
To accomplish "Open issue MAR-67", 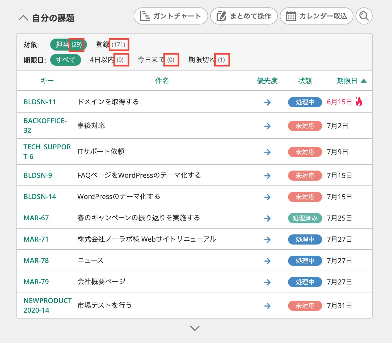I will (x=36, y=218).
